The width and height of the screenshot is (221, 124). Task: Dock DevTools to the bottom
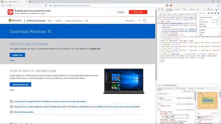coord(215,13)
